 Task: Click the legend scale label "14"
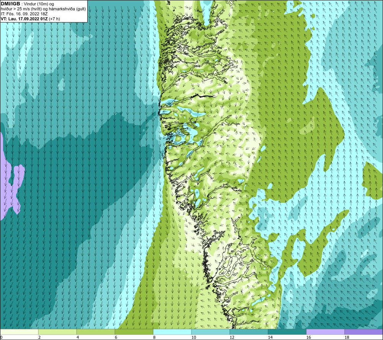click(270, 337)
